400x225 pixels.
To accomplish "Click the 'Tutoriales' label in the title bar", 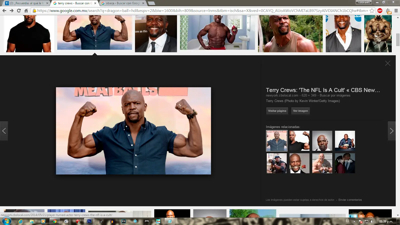I will click(x=364, y=2).
